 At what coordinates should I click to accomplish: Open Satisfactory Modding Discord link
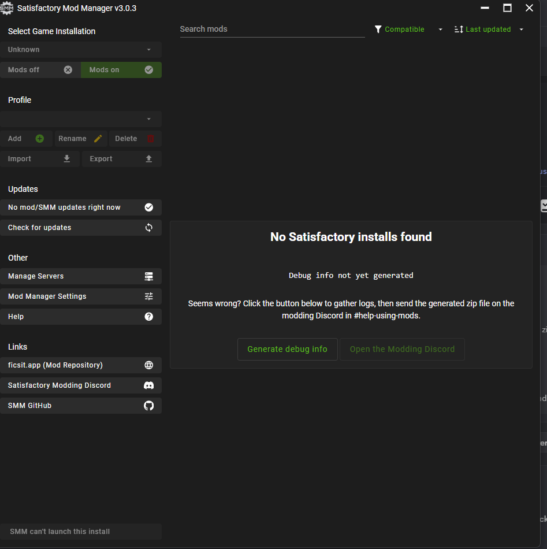(x=81, y=385)
